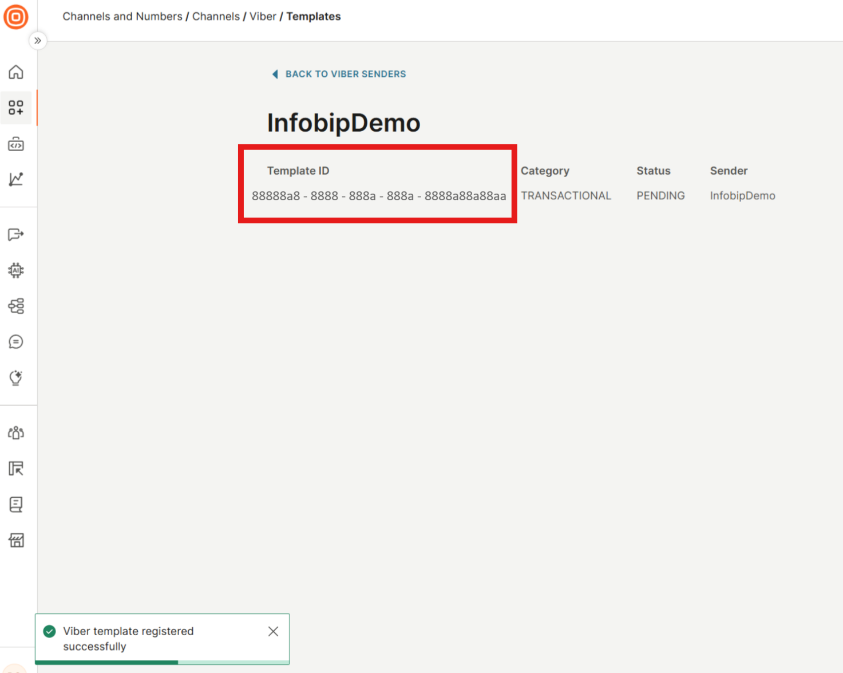Screen dimensions: 843x673
Task: Open the Developer tools code icon
Action: pyautogui.click(x=16, y=144)
